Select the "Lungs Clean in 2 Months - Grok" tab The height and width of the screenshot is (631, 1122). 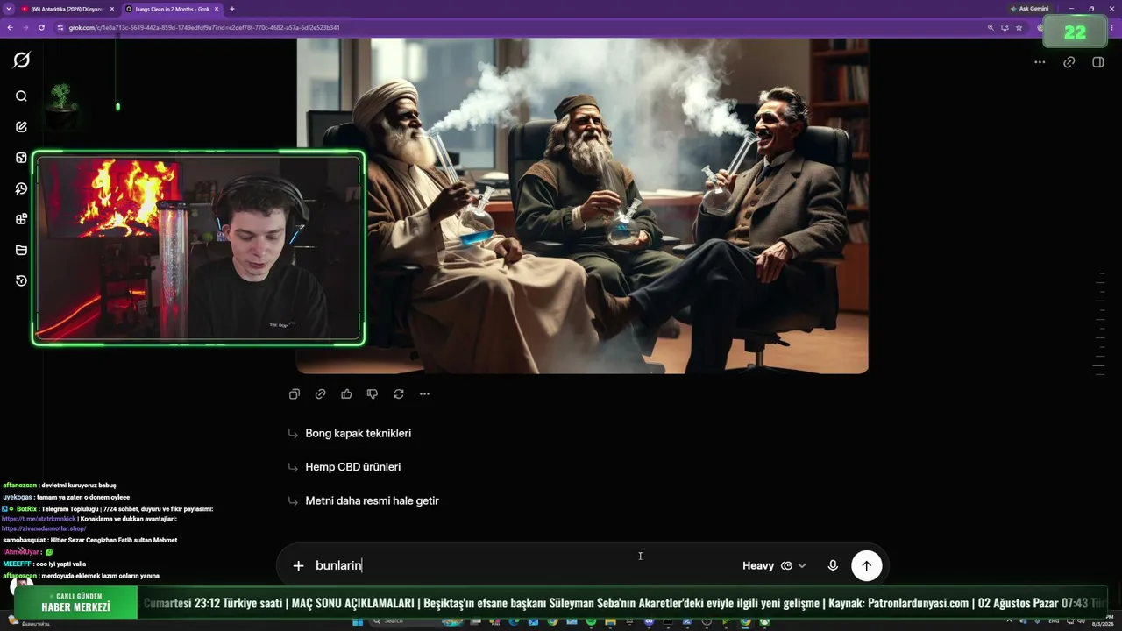pos(171,9)
